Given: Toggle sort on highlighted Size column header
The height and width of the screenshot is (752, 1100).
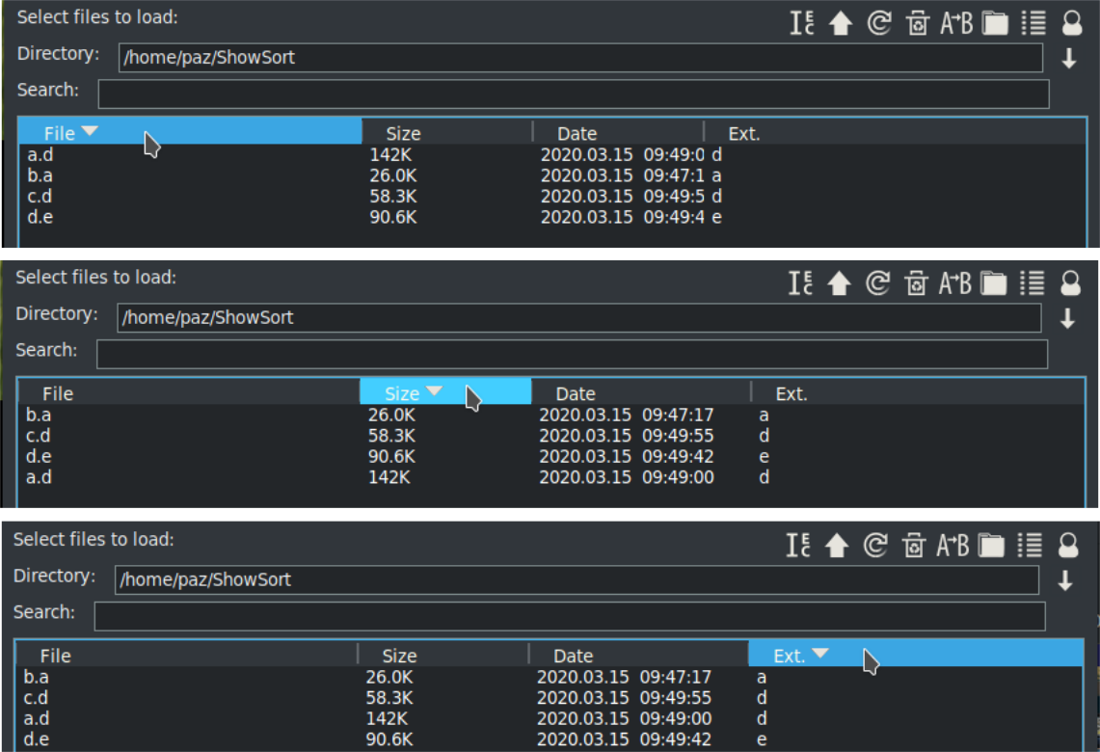Looking at the screenshot, I should coord(444,392).
